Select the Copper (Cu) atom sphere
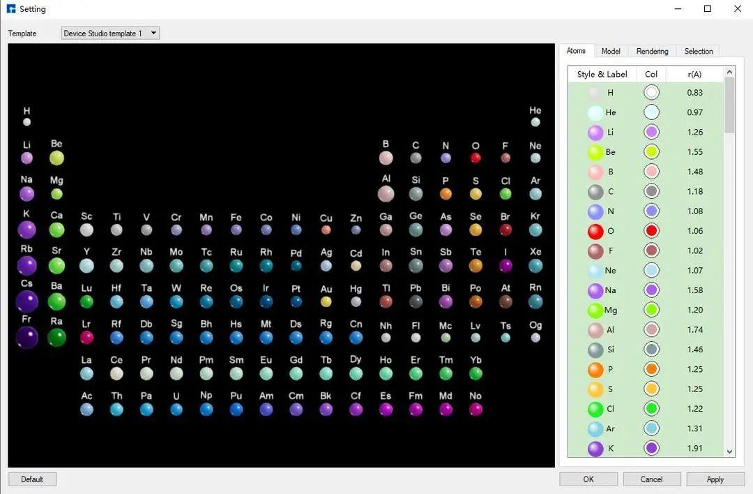The height and width of the screenshot is (494, 753). point(326,230)
